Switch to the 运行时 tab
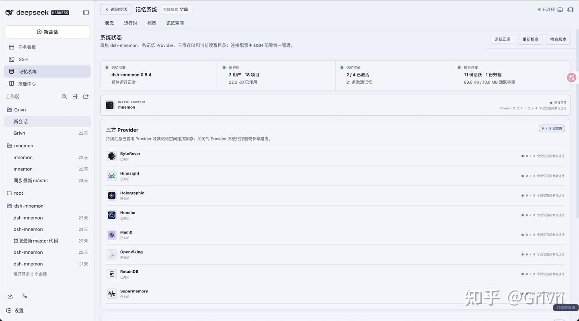This screenshot has height=321, width=579. (130, 23)
